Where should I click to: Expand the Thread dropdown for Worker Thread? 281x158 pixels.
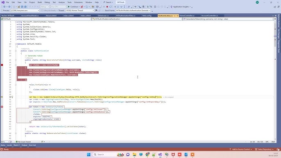[x=79, y=11]
